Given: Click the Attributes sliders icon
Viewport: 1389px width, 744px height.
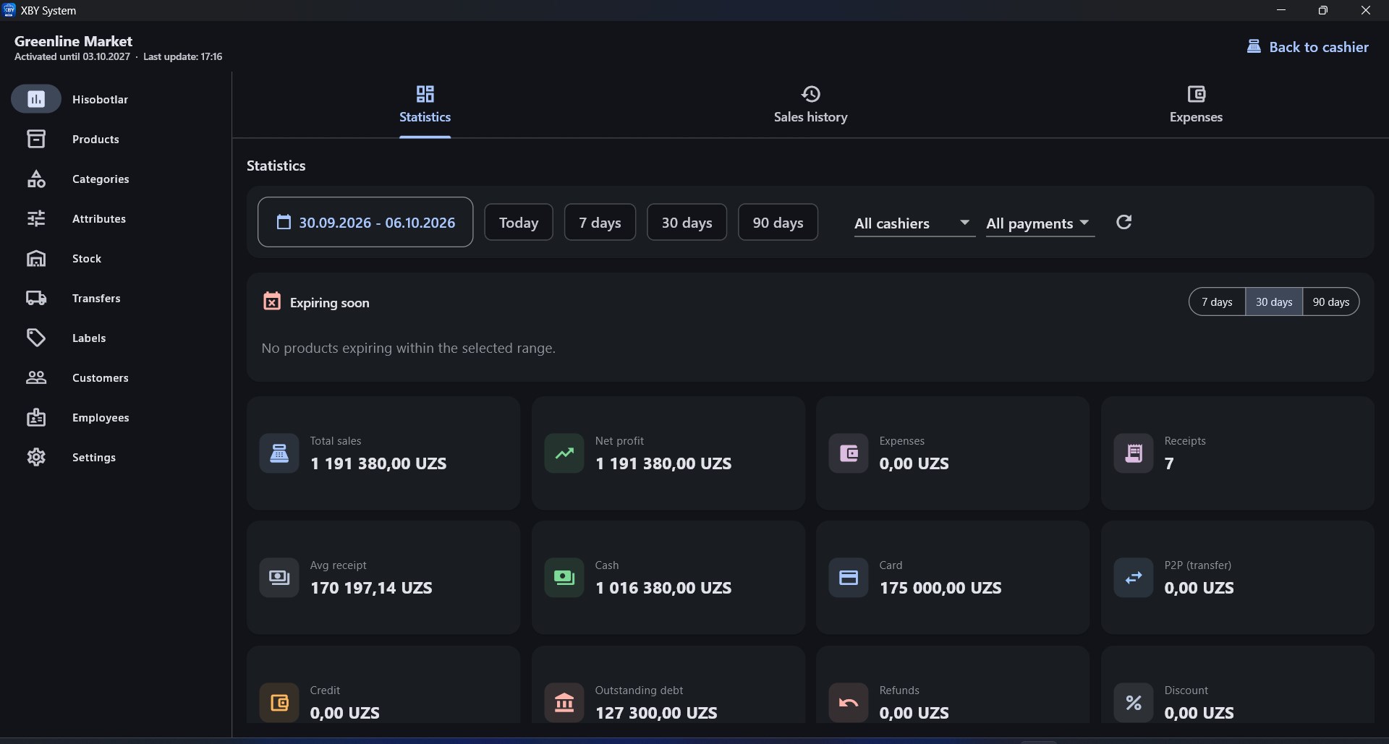Looking at the screenshot, I should click(36, 218).
